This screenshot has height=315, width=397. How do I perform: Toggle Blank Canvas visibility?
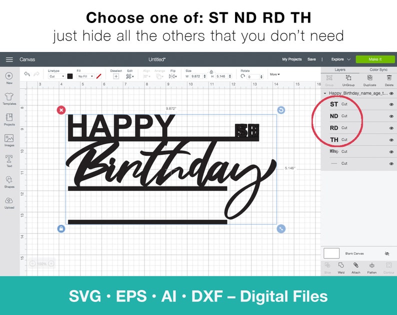[386, 253]
